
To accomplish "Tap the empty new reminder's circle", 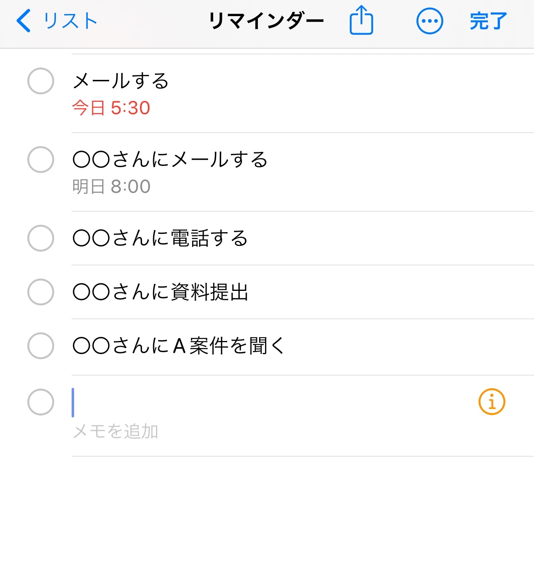I will (x=41, y=402).
